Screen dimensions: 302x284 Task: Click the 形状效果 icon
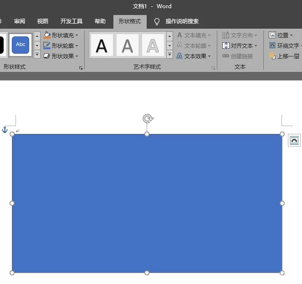tap(46, 56)
